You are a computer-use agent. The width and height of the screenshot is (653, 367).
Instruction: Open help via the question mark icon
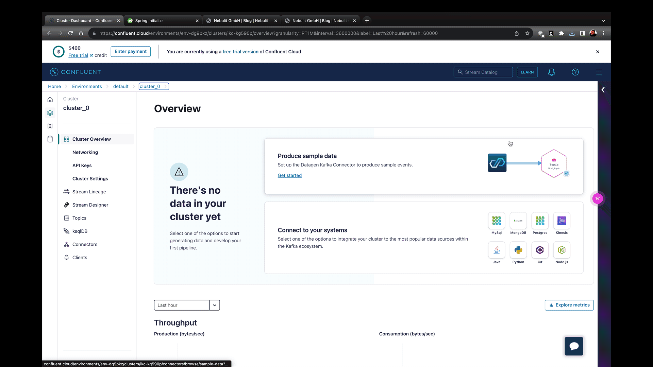[x=575, y=72]
